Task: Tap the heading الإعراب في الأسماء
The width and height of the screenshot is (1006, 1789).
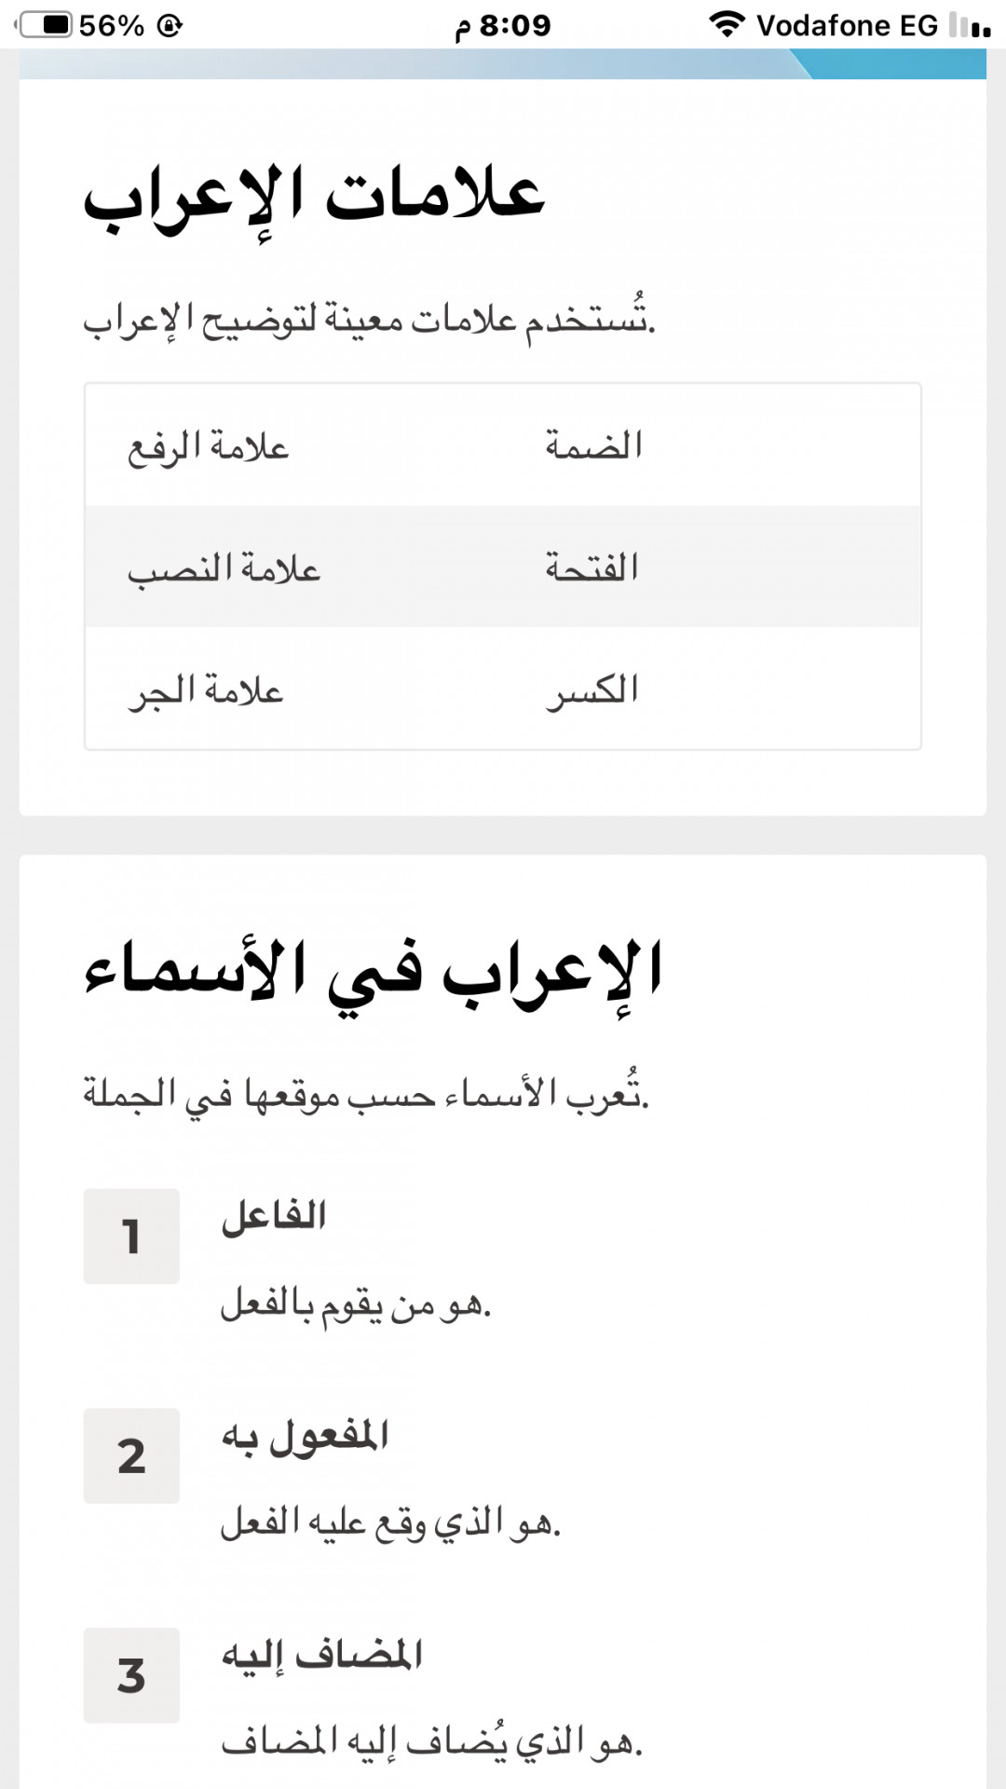Action: click(x=373, y=974)
